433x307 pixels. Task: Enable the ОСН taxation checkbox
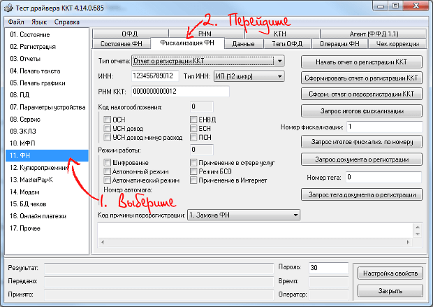pos(108,120)
